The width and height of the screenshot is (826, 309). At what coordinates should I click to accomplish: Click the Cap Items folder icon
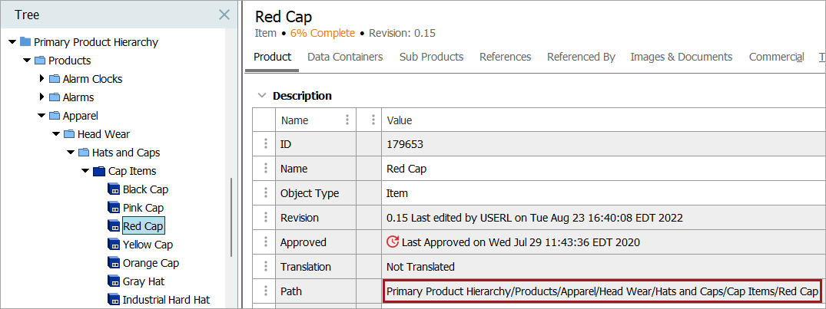(98, 171)
